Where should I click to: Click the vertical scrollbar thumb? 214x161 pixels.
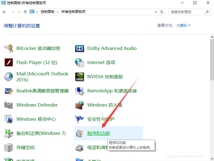click(212, 60)
